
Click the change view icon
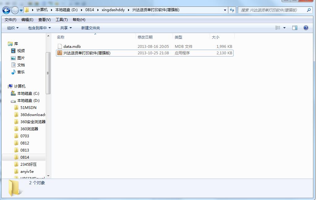[278, 28]
